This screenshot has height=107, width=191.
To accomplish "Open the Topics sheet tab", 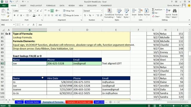I will tap(19, 102).
